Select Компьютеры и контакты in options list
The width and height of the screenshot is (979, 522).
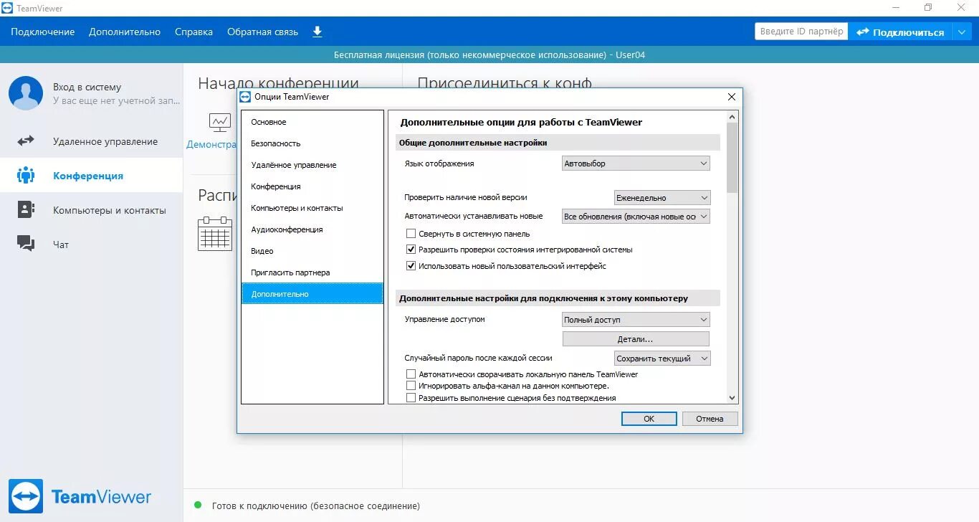tap(312, 208)
